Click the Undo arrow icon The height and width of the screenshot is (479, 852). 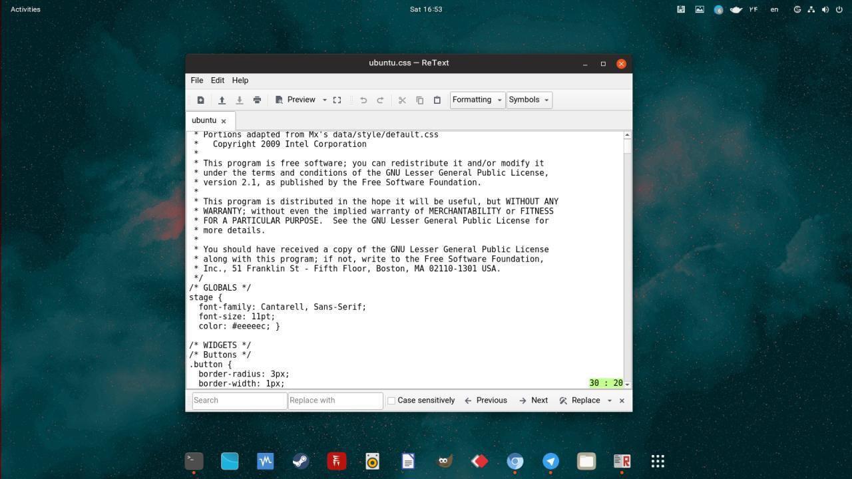point(363,100)
